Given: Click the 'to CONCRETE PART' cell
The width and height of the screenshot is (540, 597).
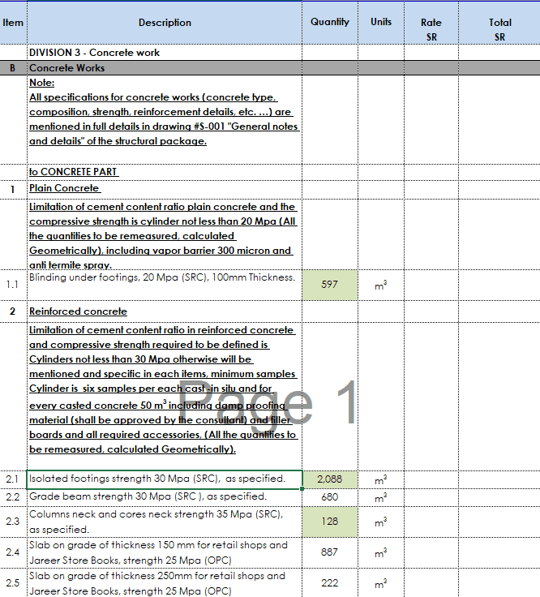Looking at the screenshot, I should click(165, 172).
